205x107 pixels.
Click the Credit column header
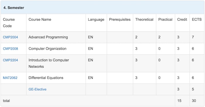[x=182, y=20]
